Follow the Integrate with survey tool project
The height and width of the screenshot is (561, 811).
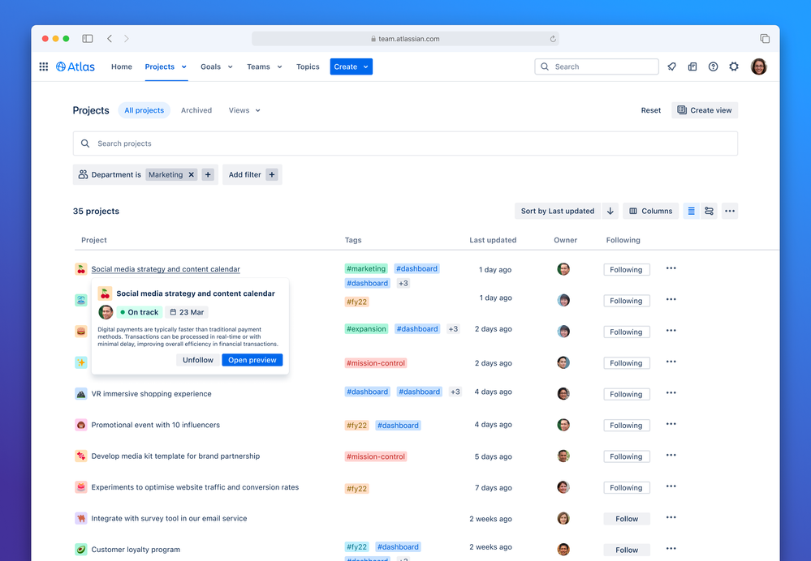pos(627,519)
